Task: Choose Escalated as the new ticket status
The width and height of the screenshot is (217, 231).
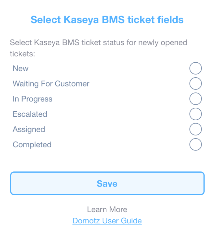Action: point(196,114)
